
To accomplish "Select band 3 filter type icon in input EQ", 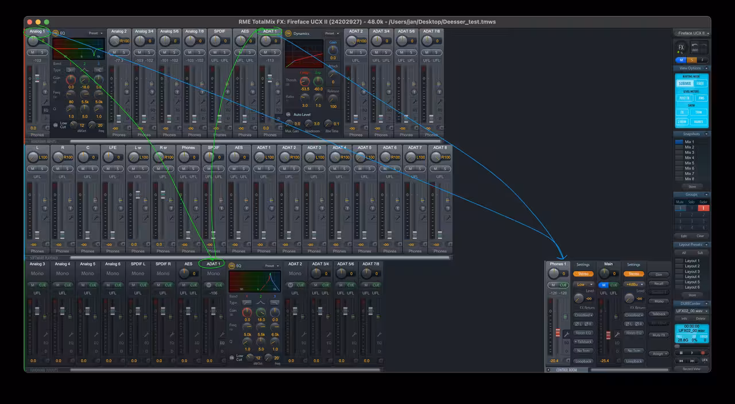I will tap(99, 70).
